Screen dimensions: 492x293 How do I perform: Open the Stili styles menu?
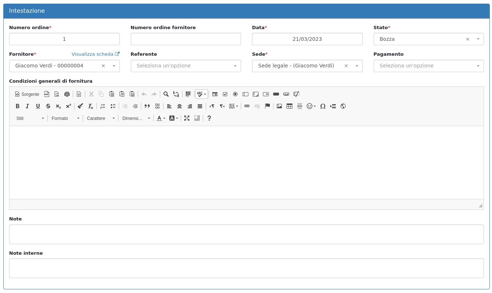pos(30,118)
